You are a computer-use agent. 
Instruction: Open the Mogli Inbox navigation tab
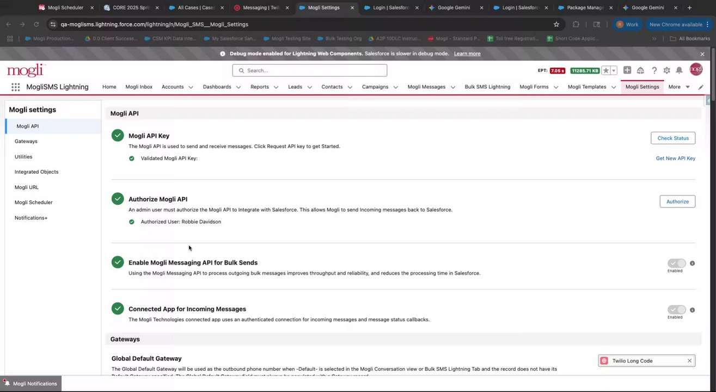pos(139,87)
